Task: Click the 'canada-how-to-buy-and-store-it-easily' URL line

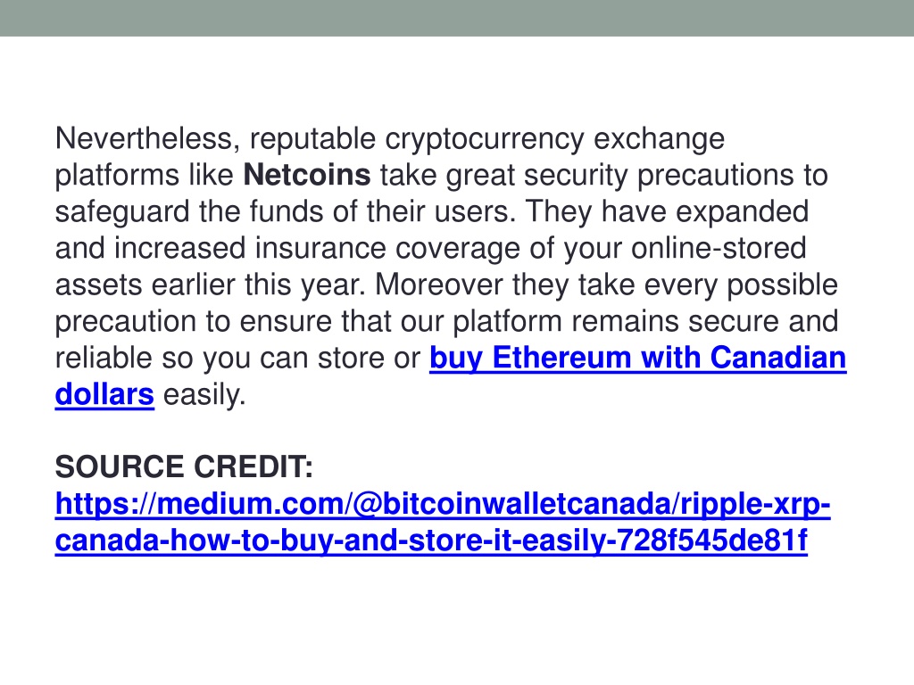Action: pyautogui.click(x=431, y=541)
